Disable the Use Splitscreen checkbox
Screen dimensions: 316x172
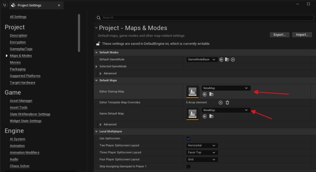[188, 138]
